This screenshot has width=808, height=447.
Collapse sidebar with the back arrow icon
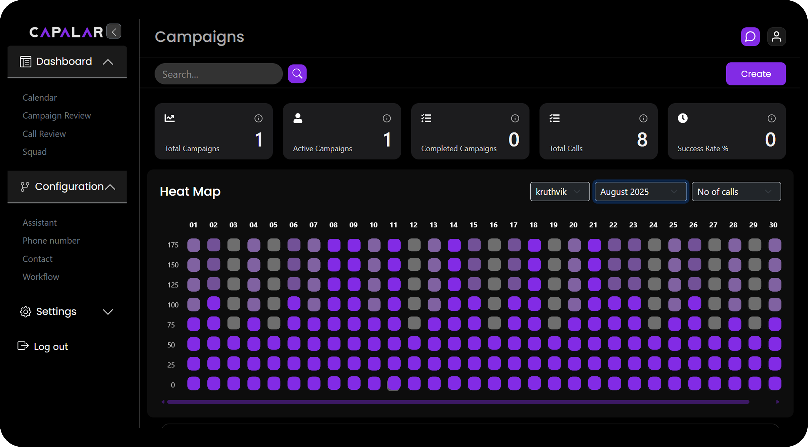coord(114,32)
